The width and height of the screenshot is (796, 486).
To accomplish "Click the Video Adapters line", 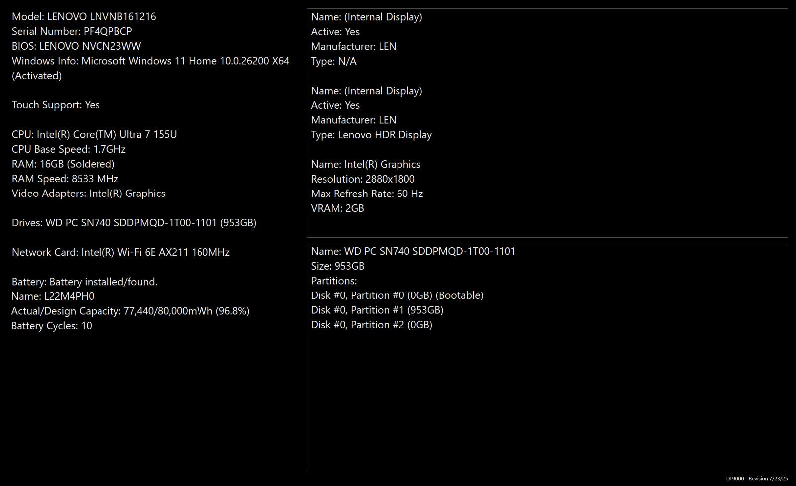I will [89, 194].
